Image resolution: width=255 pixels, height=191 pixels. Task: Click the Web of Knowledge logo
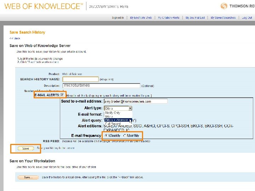click(x=44, y=6)
